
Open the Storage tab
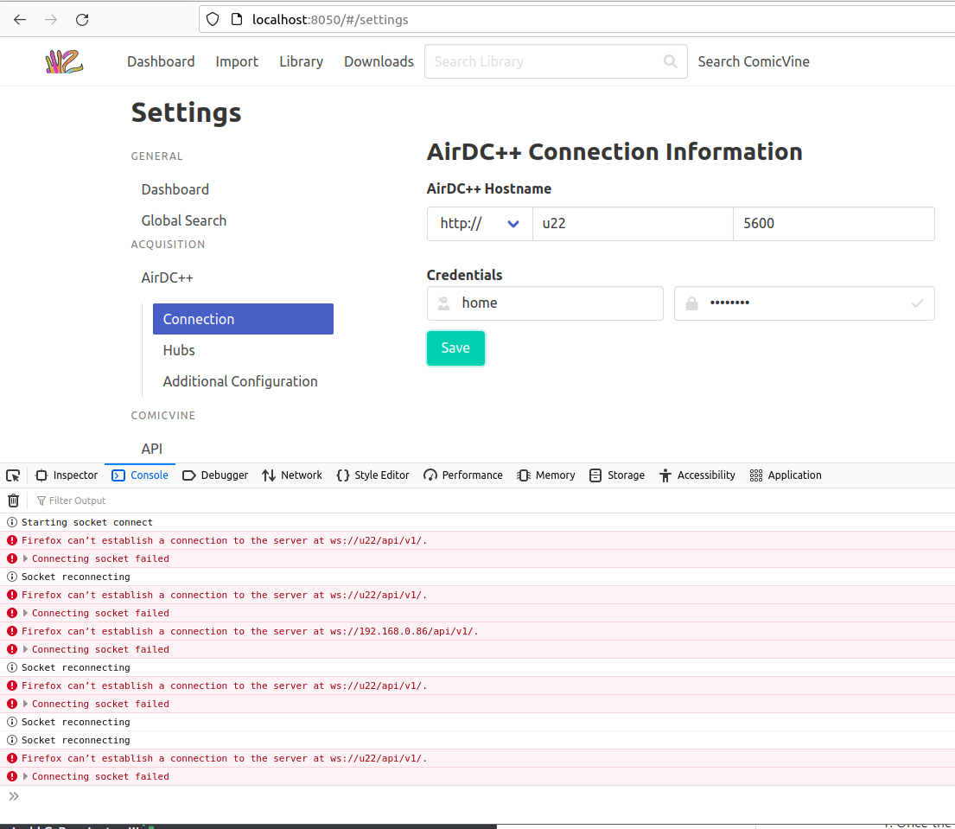click(617, 475)
